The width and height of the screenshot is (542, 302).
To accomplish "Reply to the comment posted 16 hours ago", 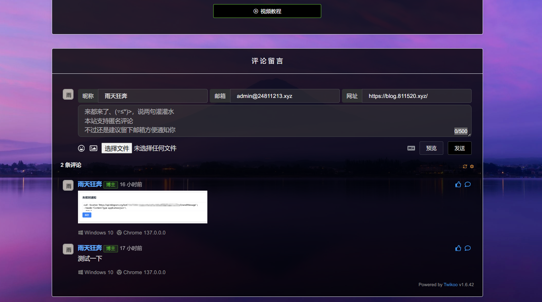I will point(468,184).
